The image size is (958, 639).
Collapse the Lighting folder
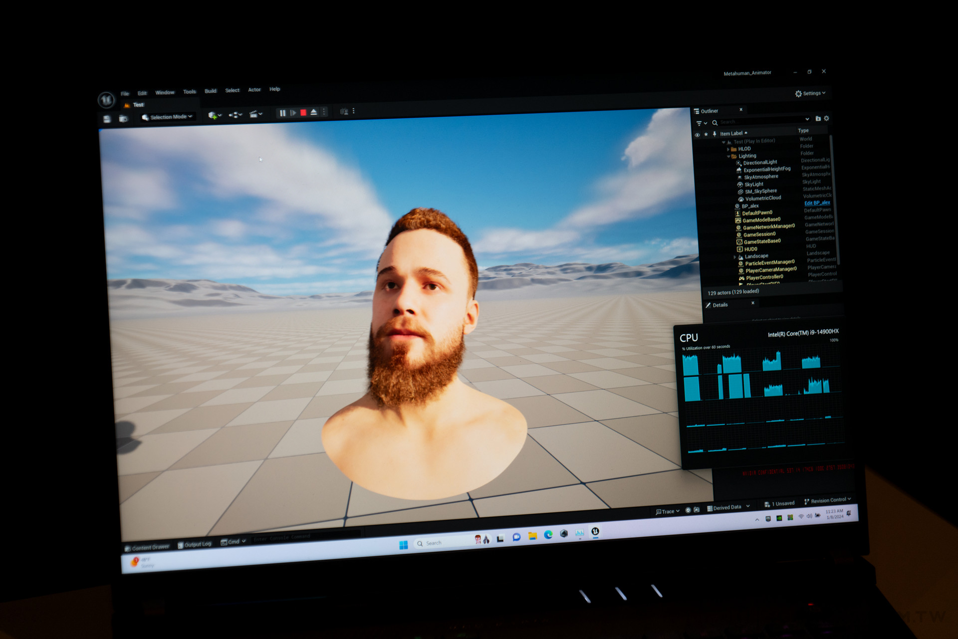pos(729,157)
